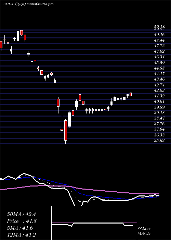The image size is (171, 240).
Task: Click the 50.18 price axis label
Action: [x=159, y=27]
